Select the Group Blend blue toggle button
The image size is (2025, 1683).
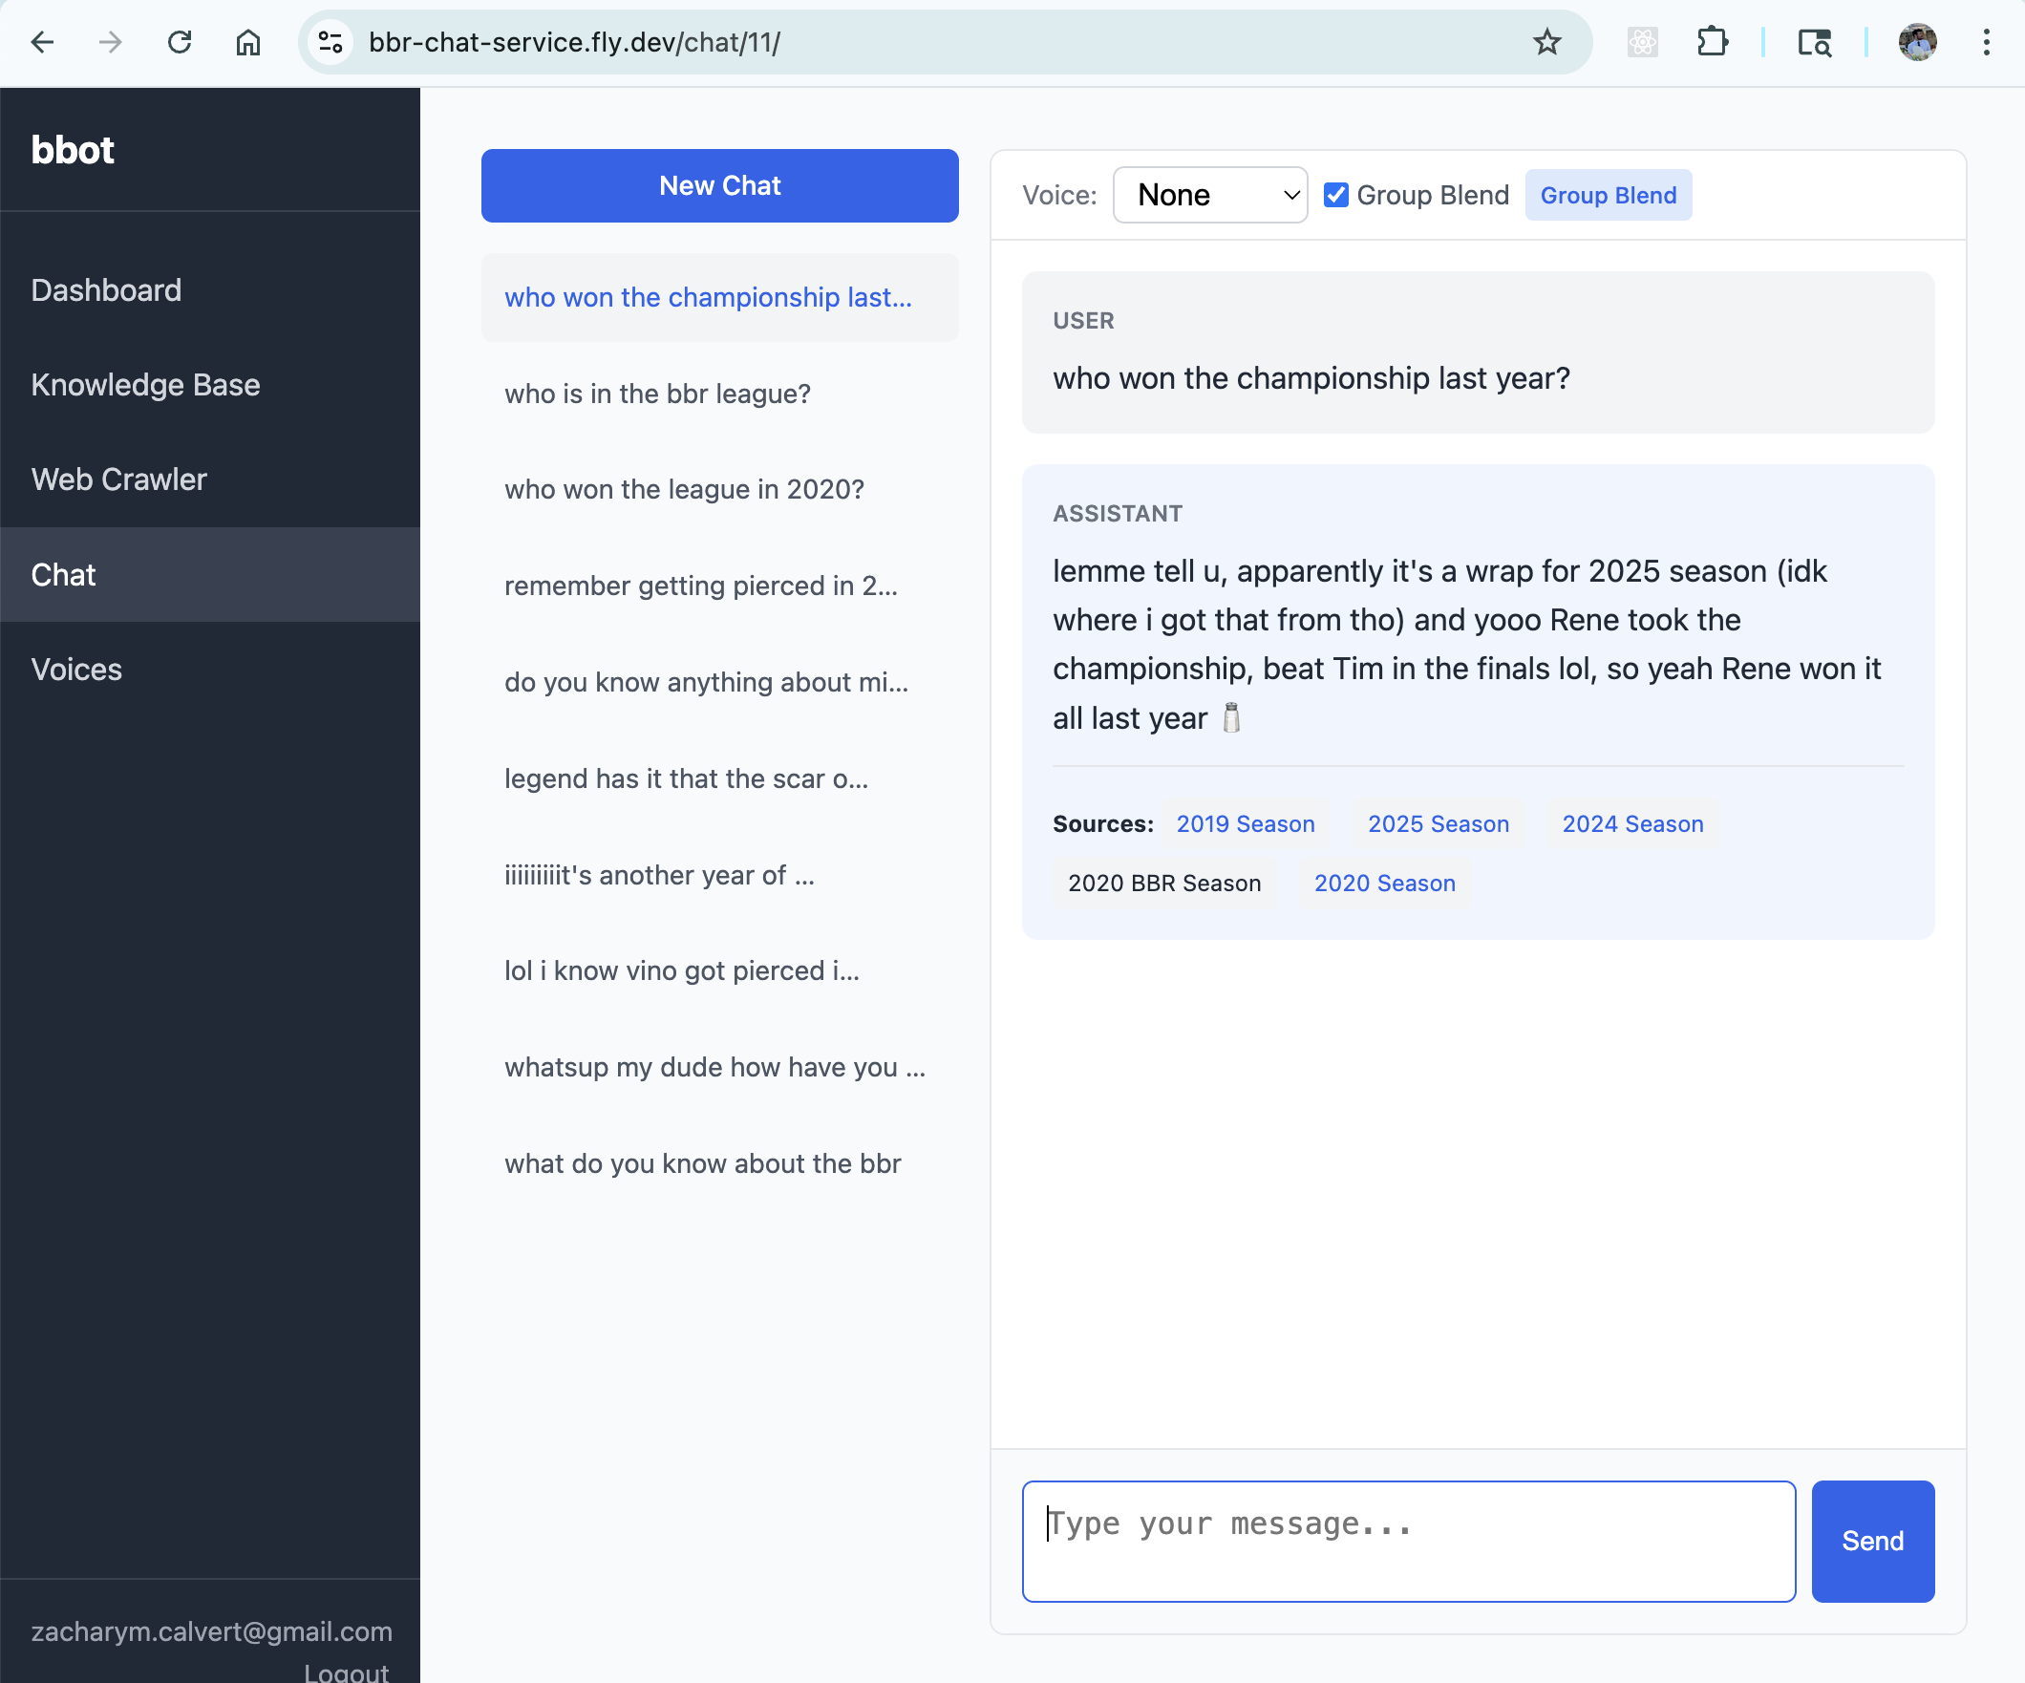point(1608,195)
